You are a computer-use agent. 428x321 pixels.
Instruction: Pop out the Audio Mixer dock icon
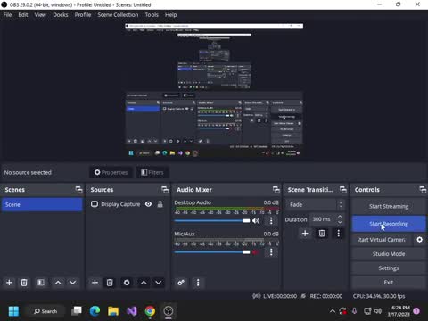pyautogui.click(x=276, y=190)
